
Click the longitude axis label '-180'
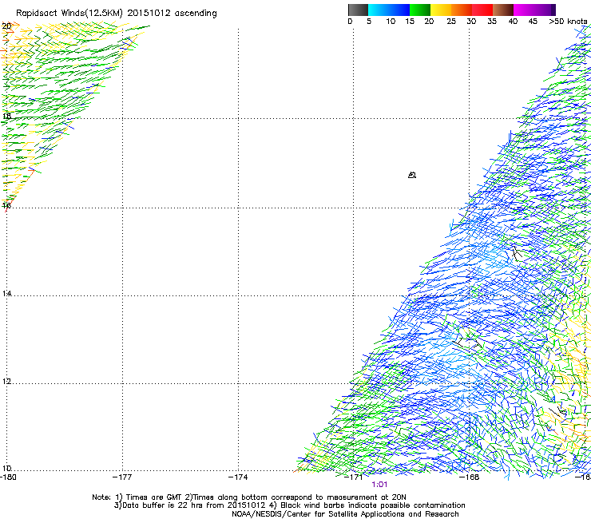coord(8,477)
